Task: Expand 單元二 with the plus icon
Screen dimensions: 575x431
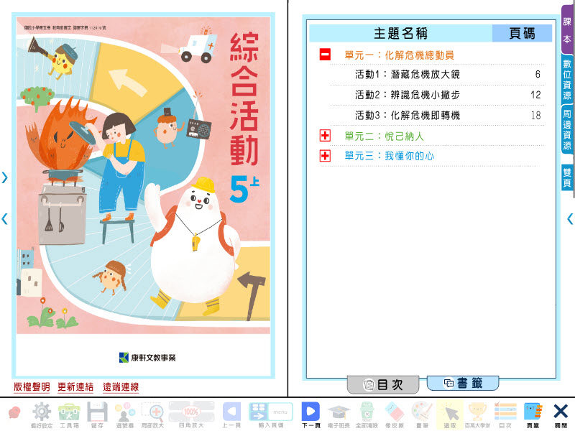Action: pos(325,136)
